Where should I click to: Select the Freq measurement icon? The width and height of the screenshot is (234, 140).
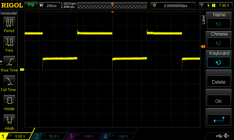pyautogui.click(x=9, y=42)
